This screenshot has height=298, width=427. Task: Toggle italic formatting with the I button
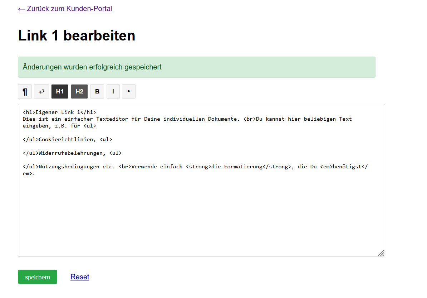pyautogui.click(x=113, y=92)
